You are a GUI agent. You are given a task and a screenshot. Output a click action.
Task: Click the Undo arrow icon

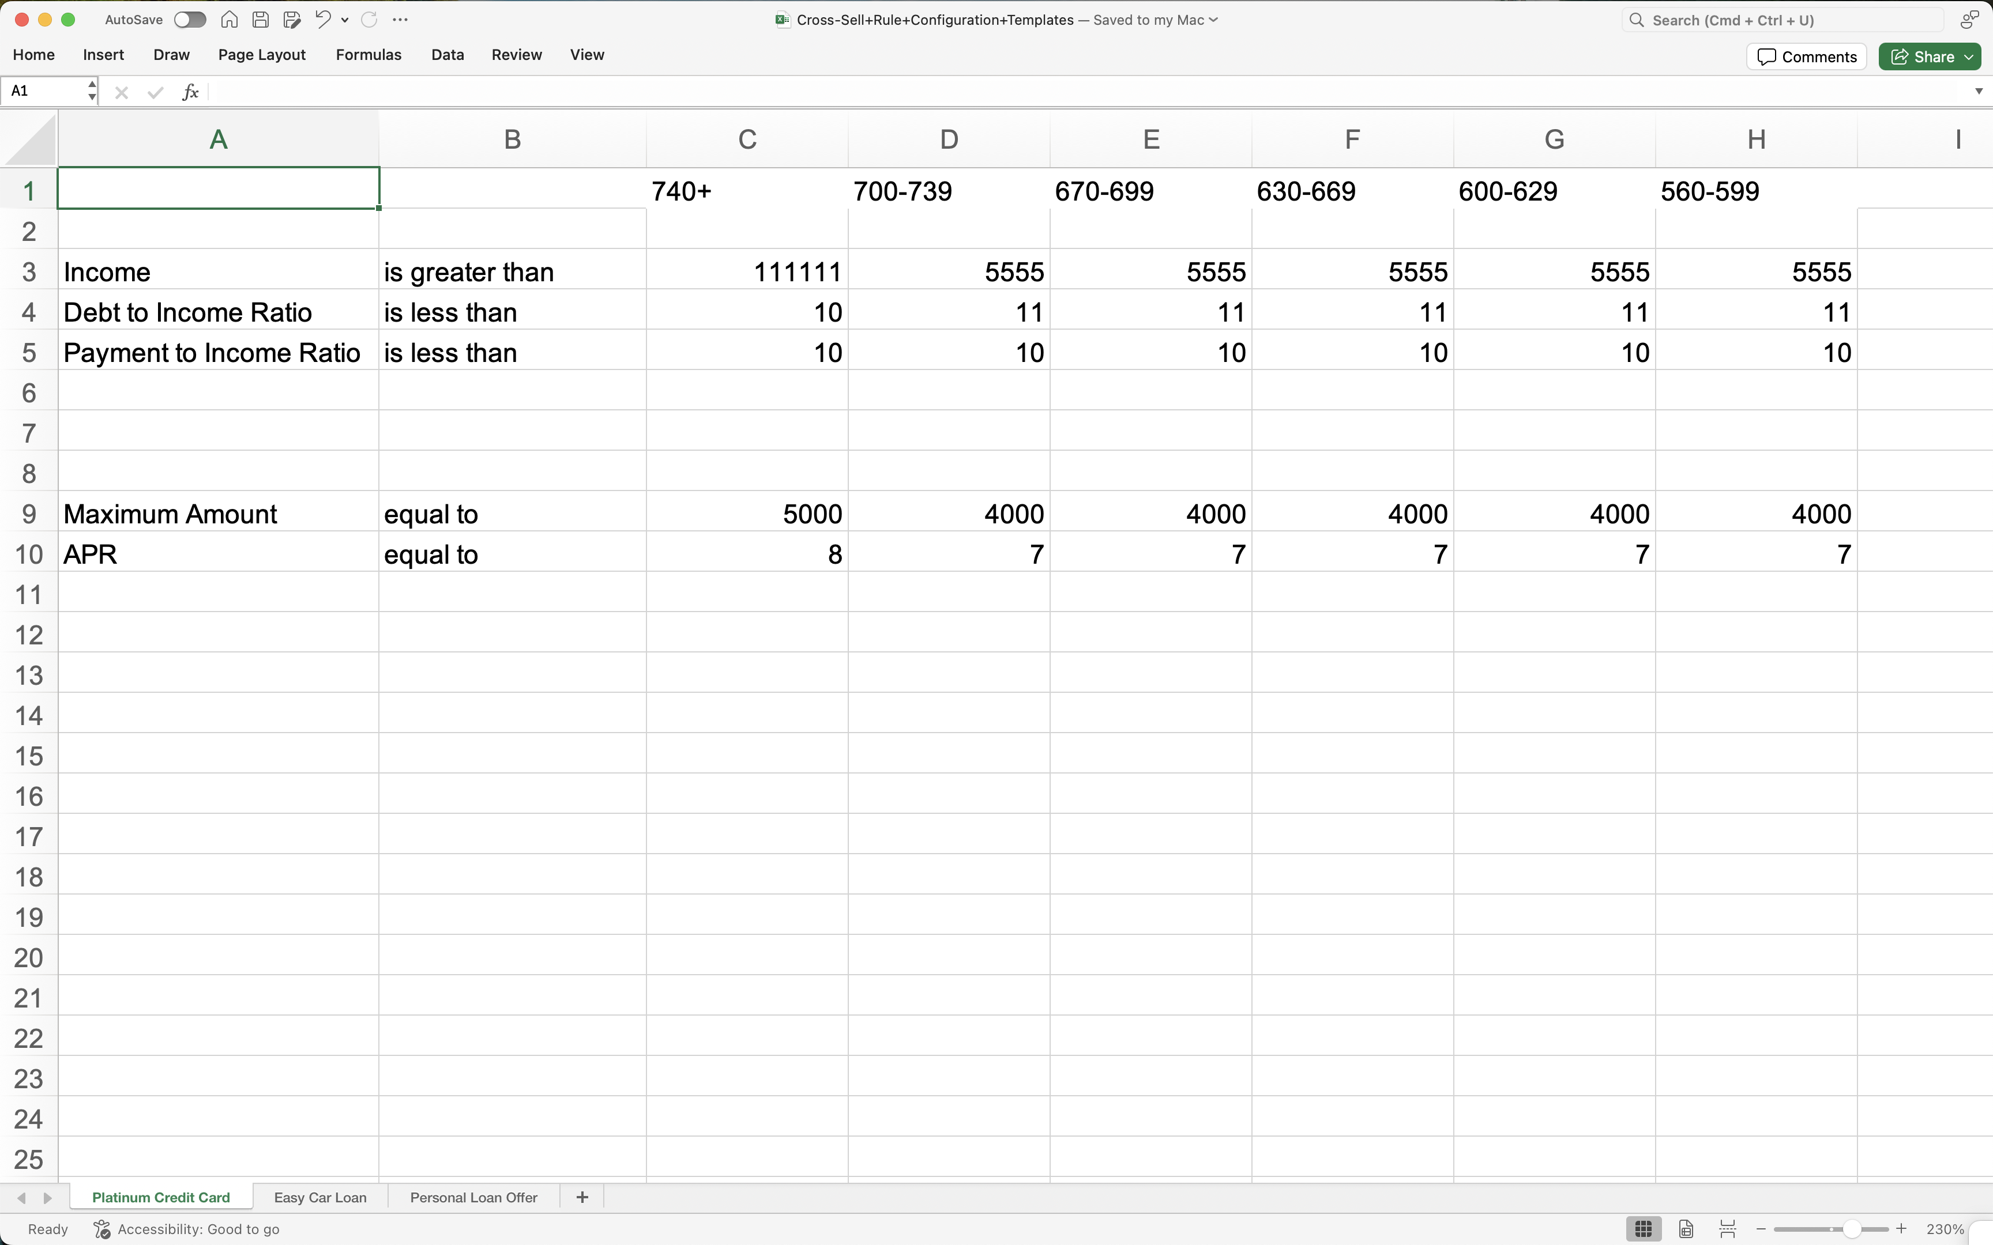(322, 20)
